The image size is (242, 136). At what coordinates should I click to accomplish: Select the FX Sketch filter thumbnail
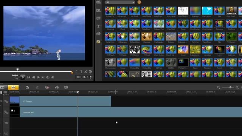(135, 49)
